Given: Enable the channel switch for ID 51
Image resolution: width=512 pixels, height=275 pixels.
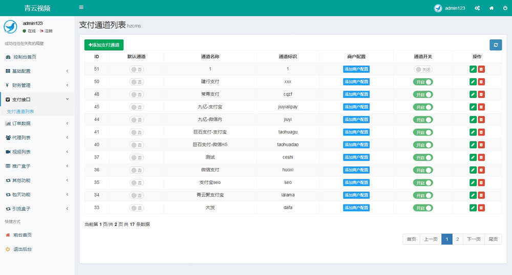Looking at the screenshot, I should (x=423, y=70).
